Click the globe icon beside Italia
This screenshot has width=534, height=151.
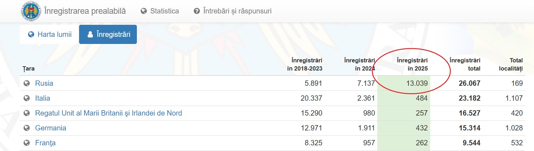click(26, 98)
